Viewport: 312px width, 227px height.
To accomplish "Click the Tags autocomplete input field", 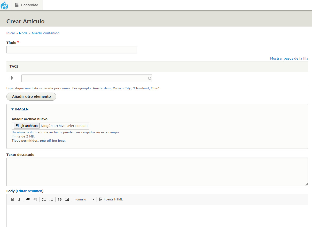I will (x=85, y=78).
